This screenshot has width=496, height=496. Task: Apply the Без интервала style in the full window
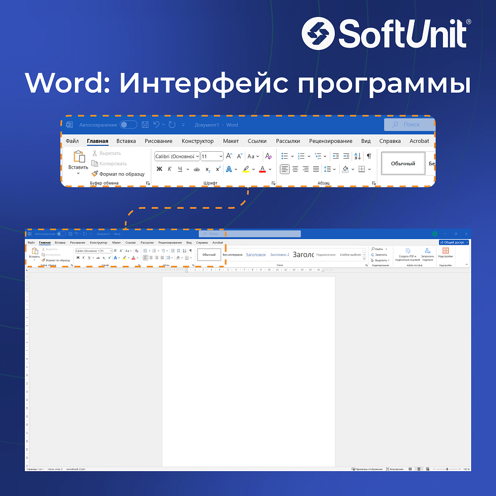pos(233,254)
